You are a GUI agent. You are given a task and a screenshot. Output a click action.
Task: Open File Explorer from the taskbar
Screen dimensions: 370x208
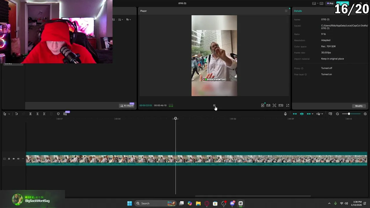click(x=198, y=203)
